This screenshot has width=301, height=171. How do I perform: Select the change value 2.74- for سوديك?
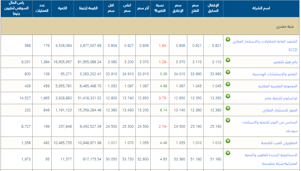click(x=163, y=127)
